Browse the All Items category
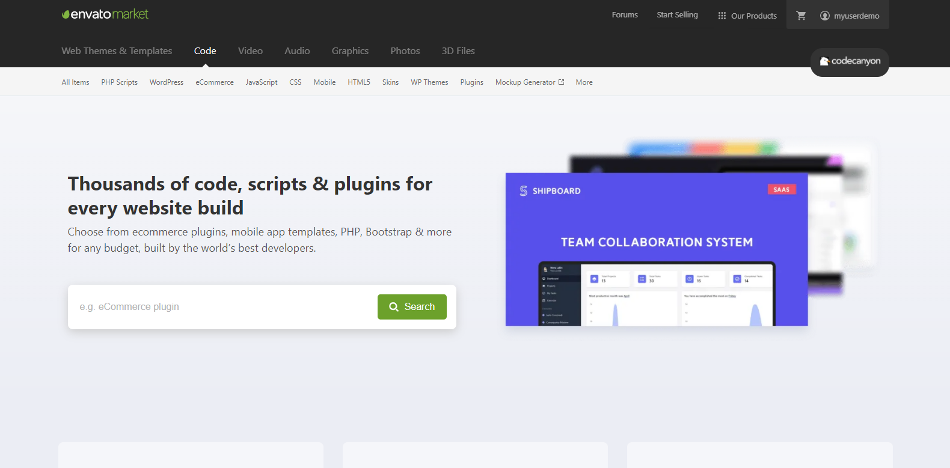Viewport: 950px width, 468px height. tap(75, 82)
